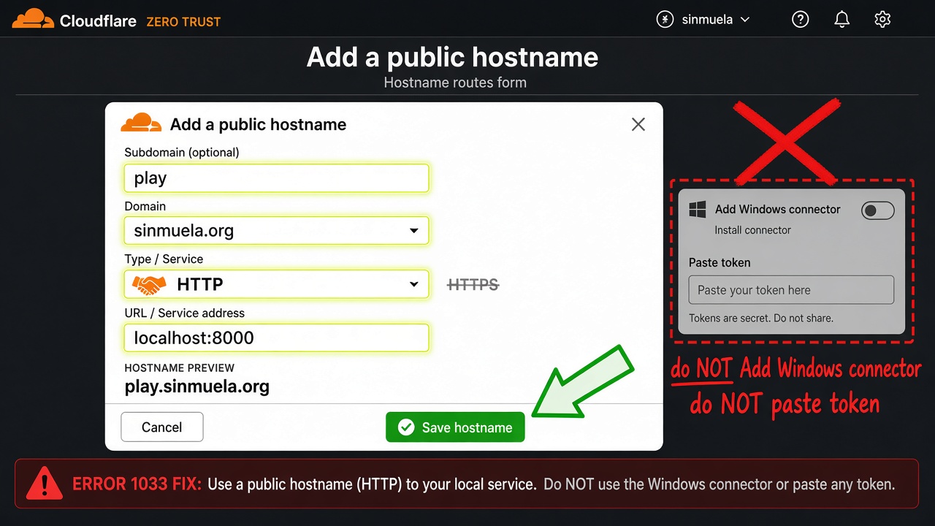Click the play.sinmuela.org hostname preview
Screen dimensions: 935x526
[197, 386]
